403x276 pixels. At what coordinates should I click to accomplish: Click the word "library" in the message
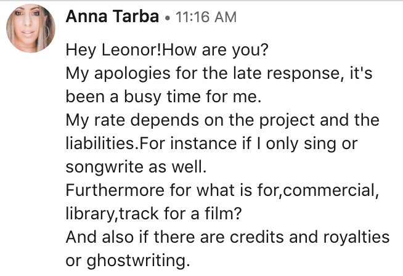[x=84, y=214]
